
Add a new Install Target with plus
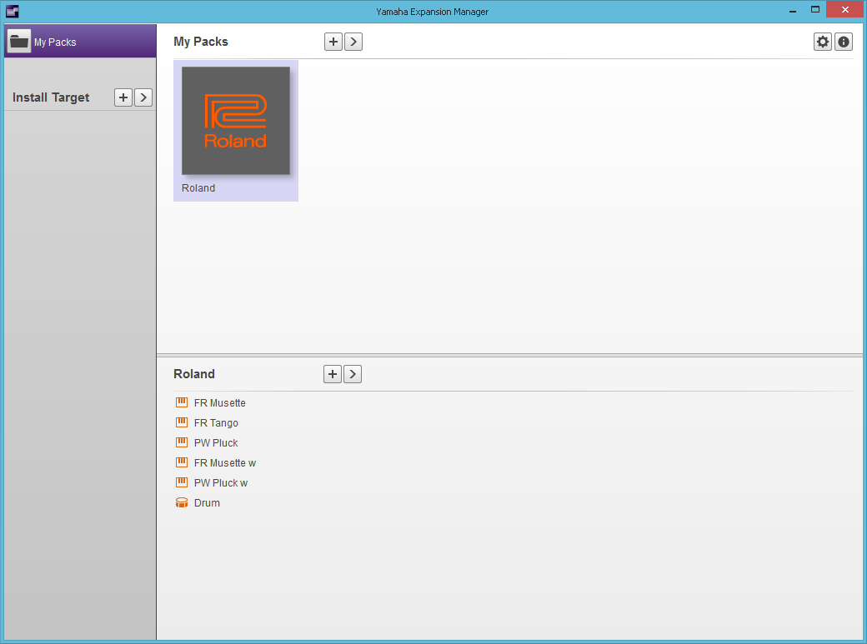(123, 97)
